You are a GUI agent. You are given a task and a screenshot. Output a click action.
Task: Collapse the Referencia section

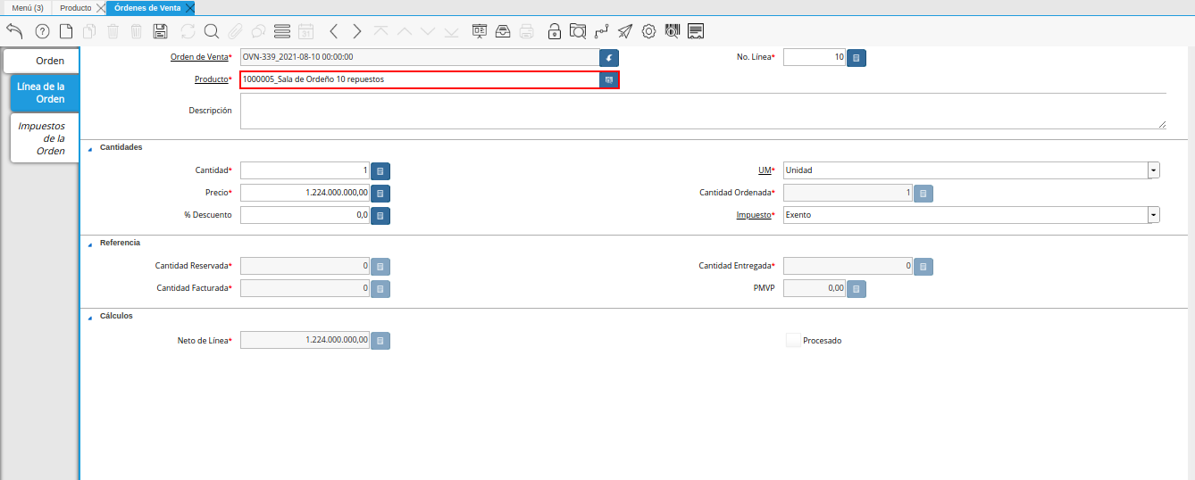[x=90, y=244]
